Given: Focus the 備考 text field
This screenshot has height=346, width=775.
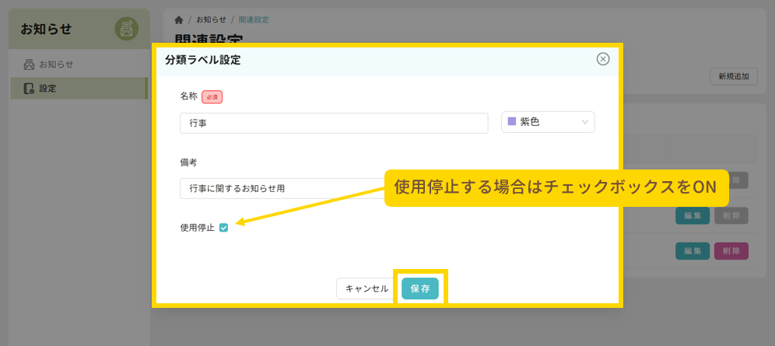Looking at the screenshot, I should 280,188.
